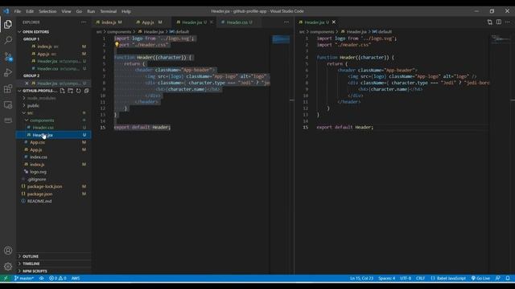Open the Edit menu
Screen dimensions: 515x289
tap(30, 11)
